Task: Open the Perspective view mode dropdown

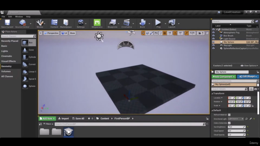Action: click(x=52, y=33)
